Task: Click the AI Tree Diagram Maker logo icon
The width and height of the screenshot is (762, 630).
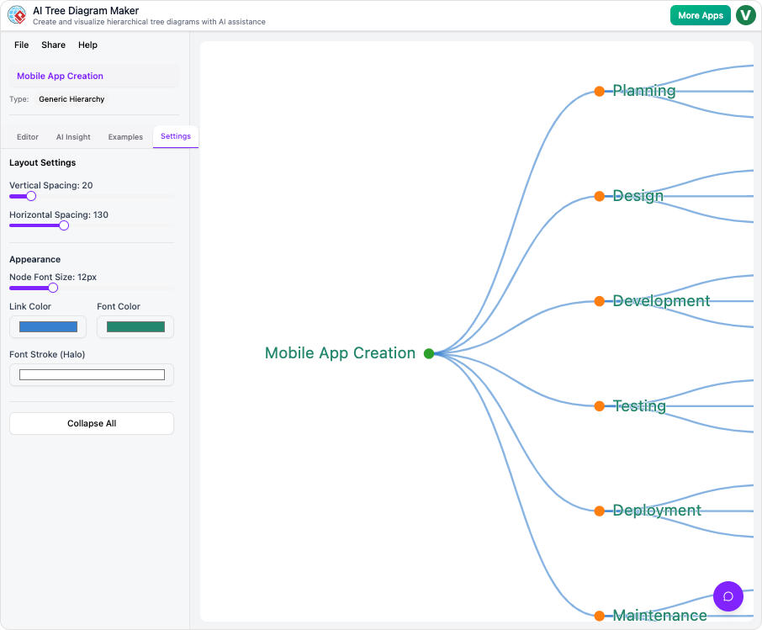Action: pyautogui.click(x=14, y=14)
